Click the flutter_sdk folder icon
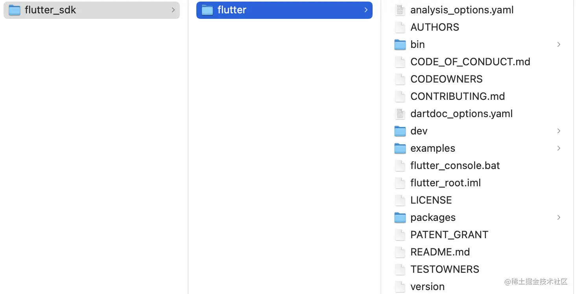The width and height of the screenshot is (576, 294). (15, 10)
